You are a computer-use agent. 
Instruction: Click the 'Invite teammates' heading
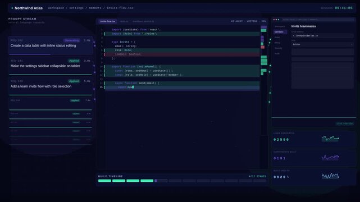point(303,26)
